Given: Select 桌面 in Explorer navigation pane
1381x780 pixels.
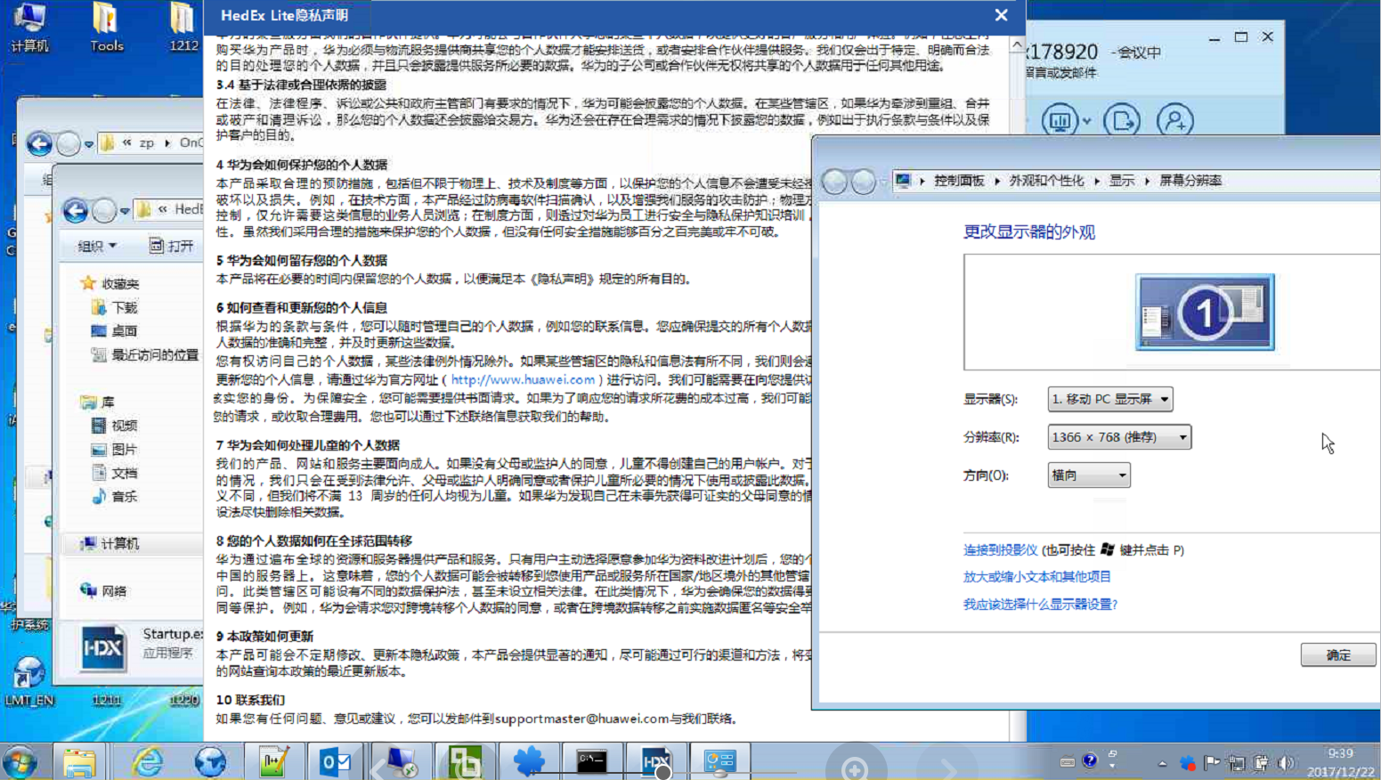Looking at the screenshot, I should click(115, 331).
